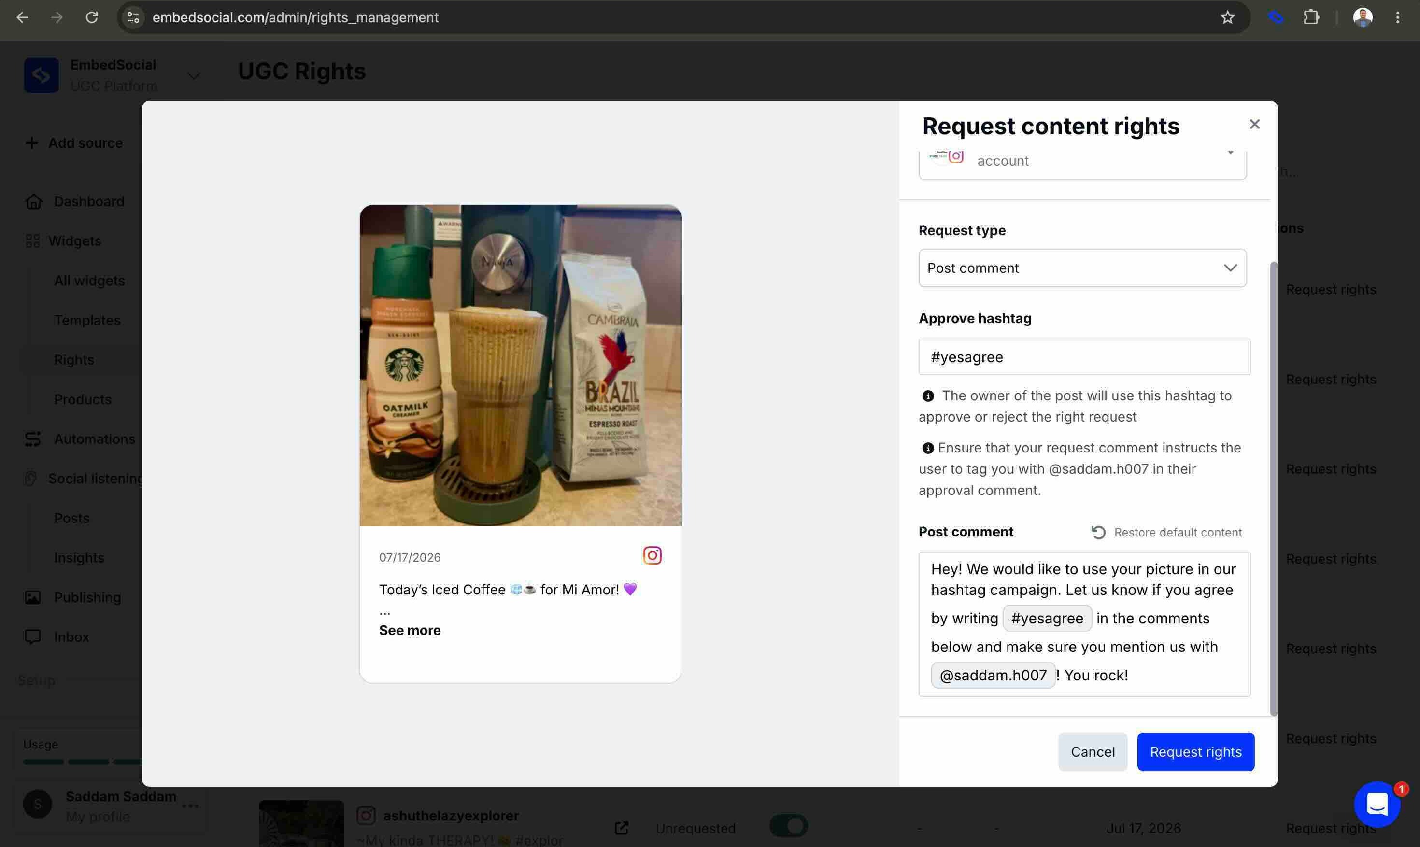Open the iced coffee post image

(x=520, y=365)
